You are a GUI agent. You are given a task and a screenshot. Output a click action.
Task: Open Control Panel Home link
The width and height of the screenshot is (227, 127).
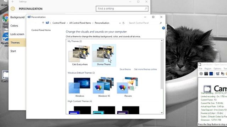(x=41, y=30)
